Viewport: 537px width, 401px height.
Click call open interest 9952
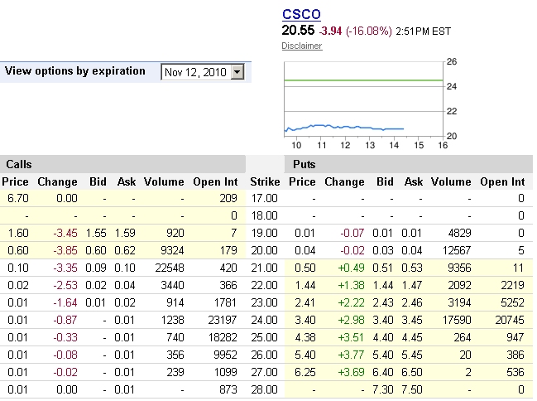click(x=225, y=355)
